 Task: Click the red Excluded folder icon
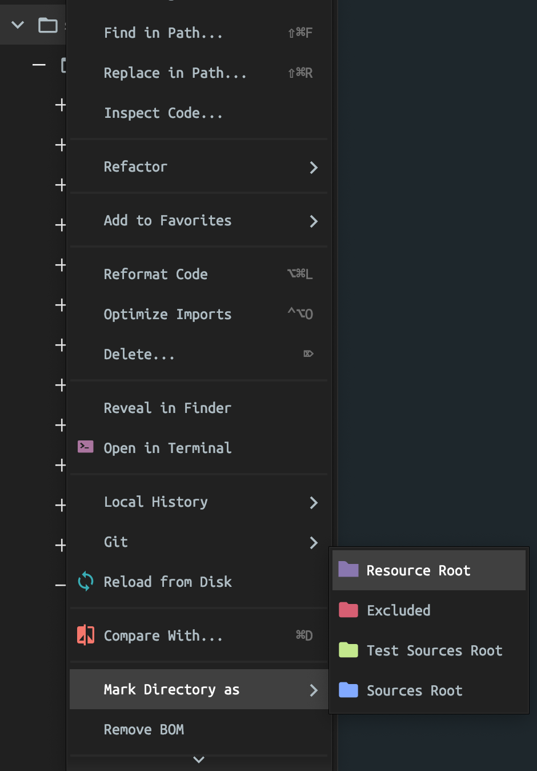[x=348, y=610]
